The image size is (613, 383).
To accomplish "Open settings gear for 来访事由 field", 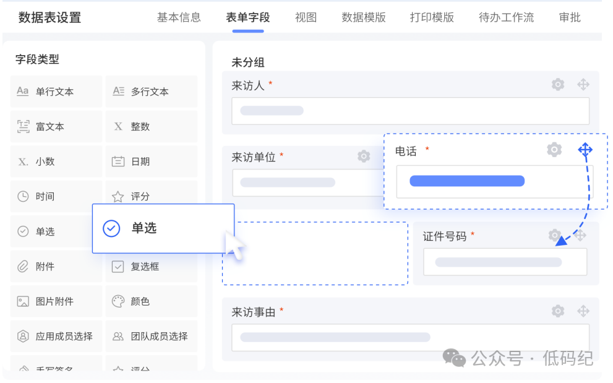I will [558, 311].
